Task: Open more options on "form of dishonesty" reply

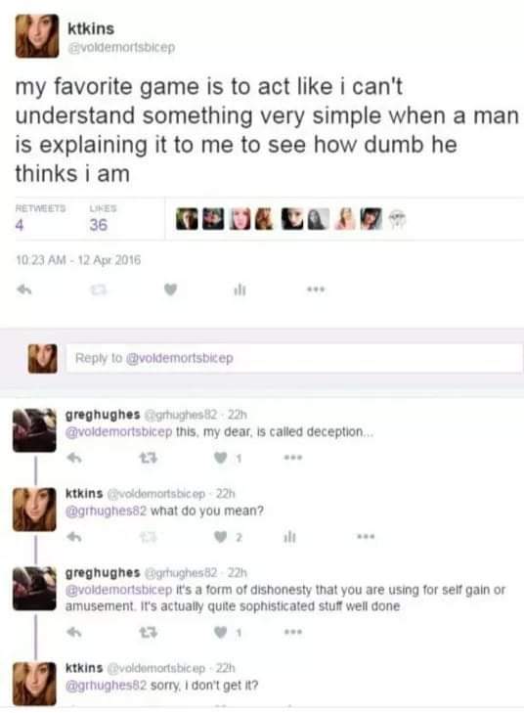Action: [x=293, y=632]
